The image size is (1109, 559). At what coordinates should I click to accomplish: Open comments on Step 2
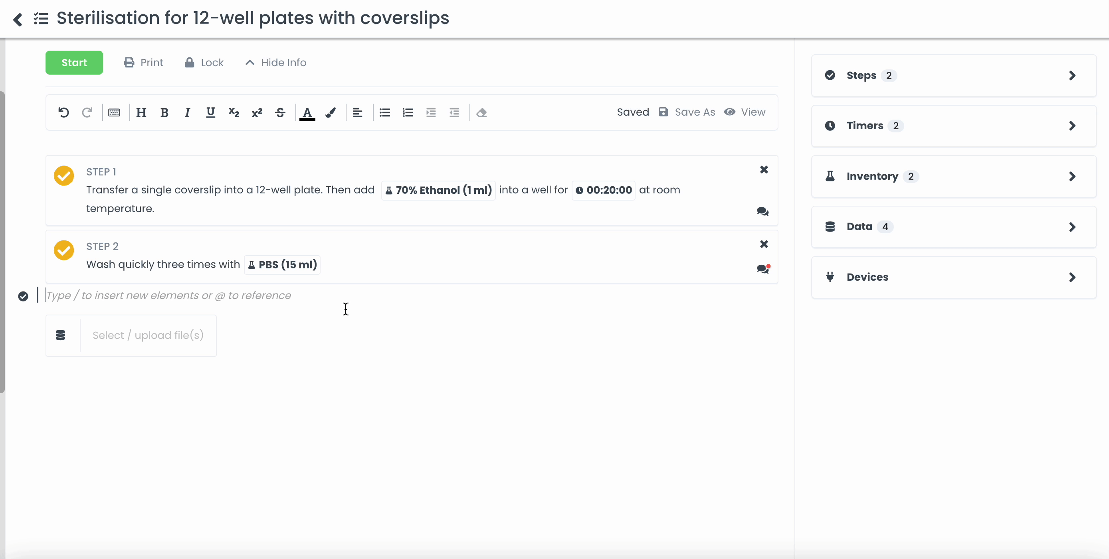point(763,269)
